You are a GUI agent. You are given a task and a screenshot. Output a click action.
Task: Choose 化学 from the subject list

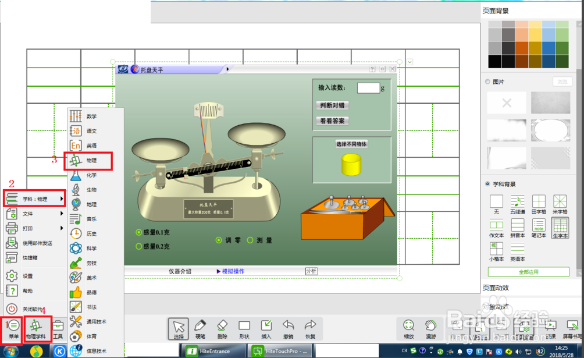(91, 175)
